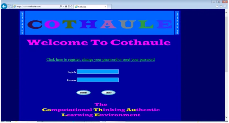Click the scrollbar up arrow

tap(226, 13)
